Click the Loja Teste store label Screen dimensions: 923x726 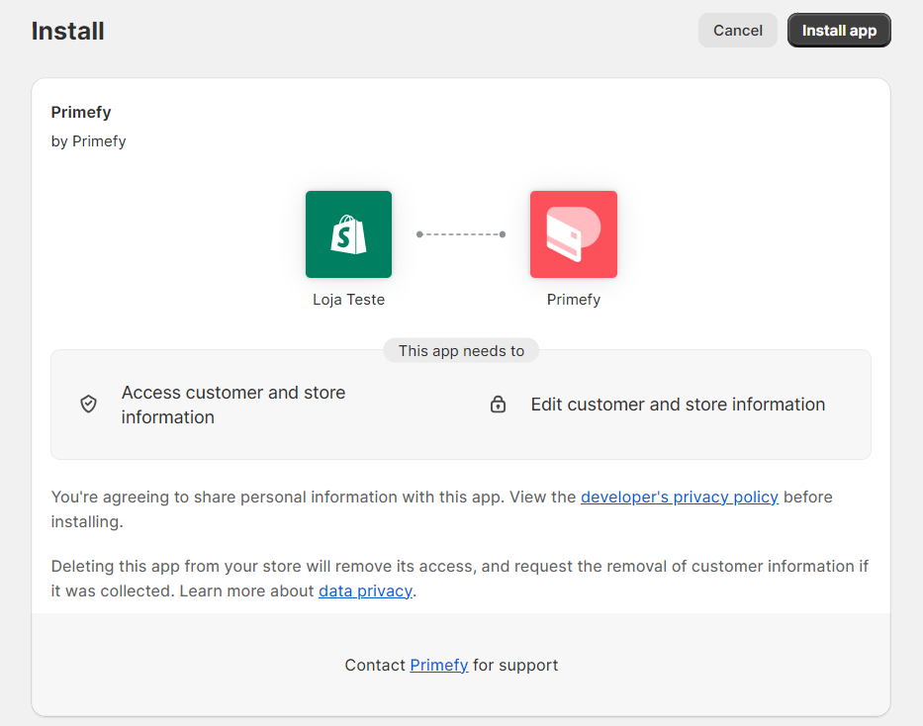tap(348, 300)
